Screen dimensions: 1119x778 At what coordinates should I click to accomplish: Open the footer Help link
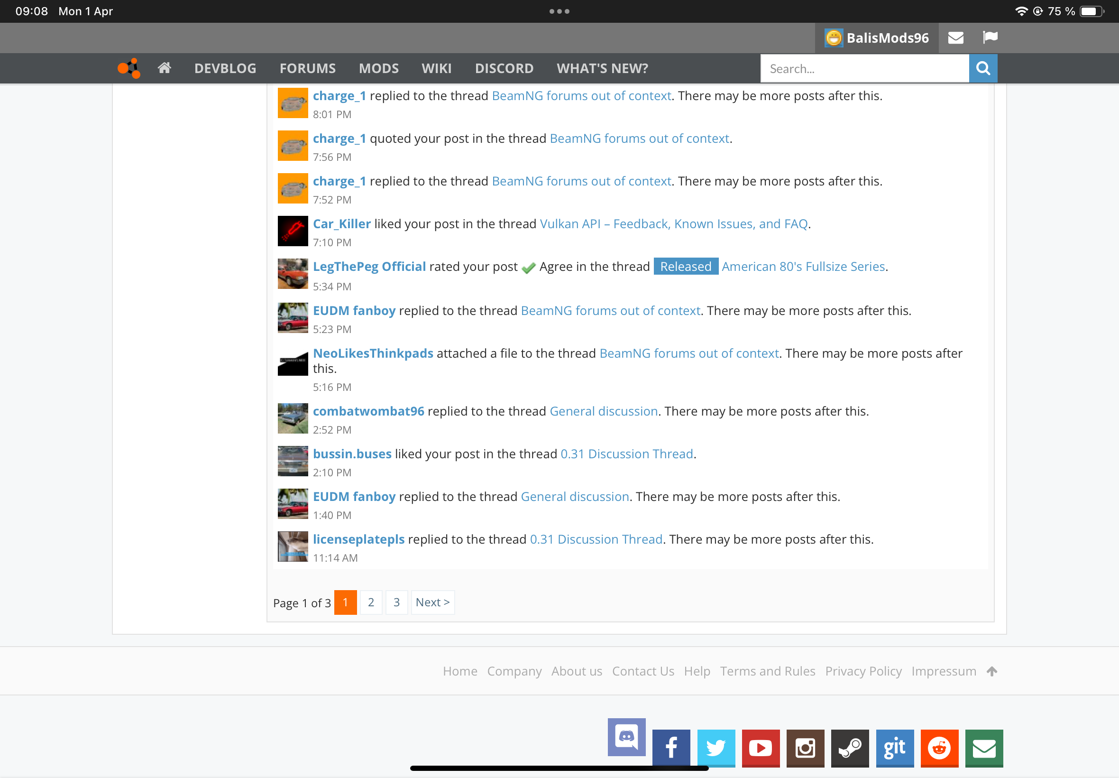[x=697, y=671]
